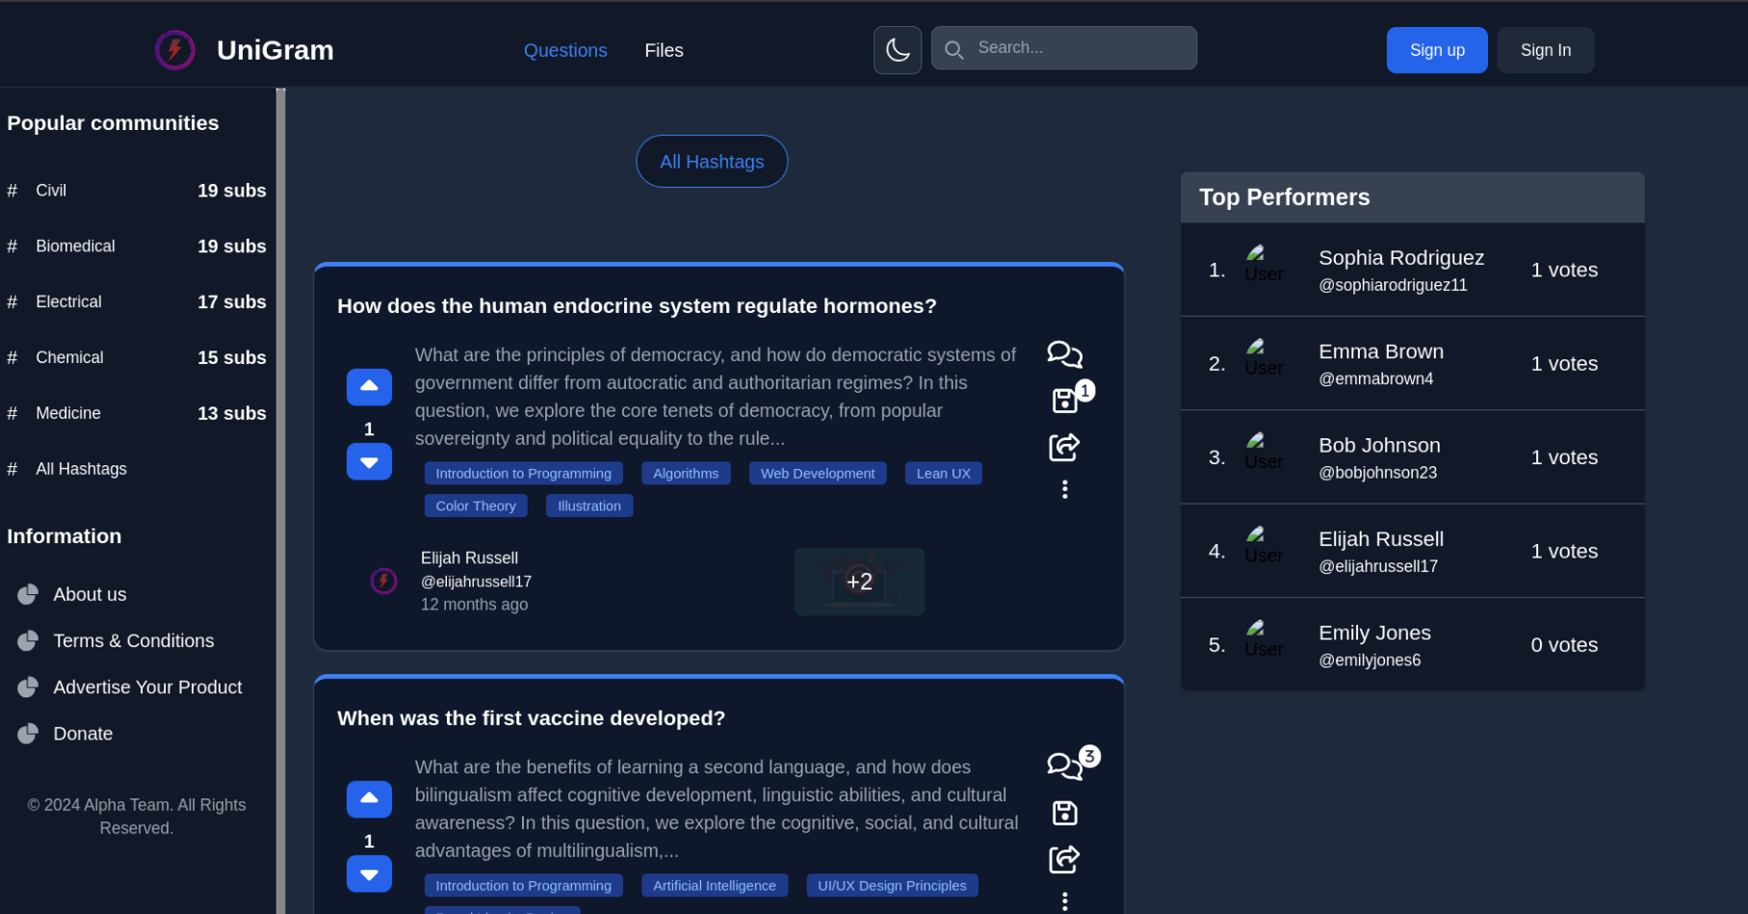Open comments on the first vaccine question

coord(1063,767)
